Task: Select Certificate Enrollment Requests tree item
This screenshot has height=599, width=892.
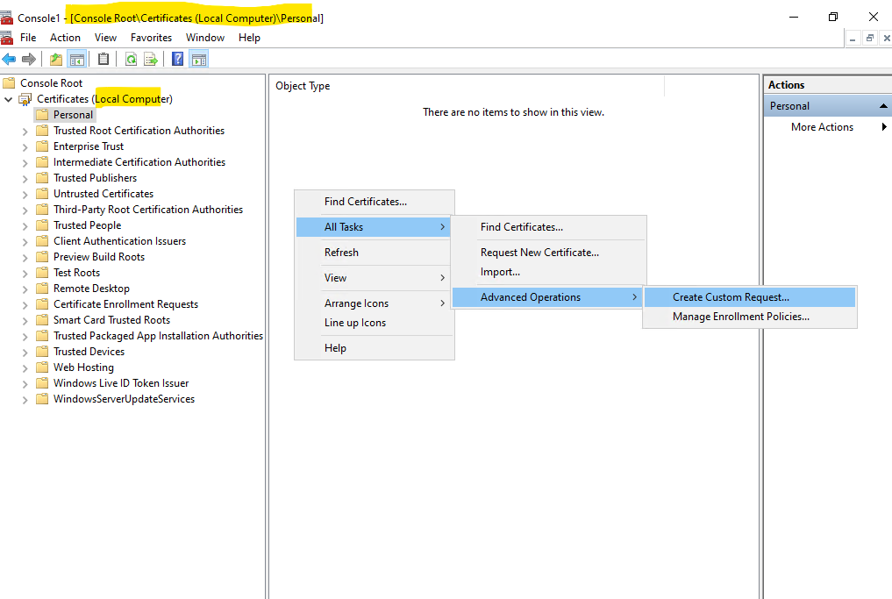Action: [x=125, y=304]
